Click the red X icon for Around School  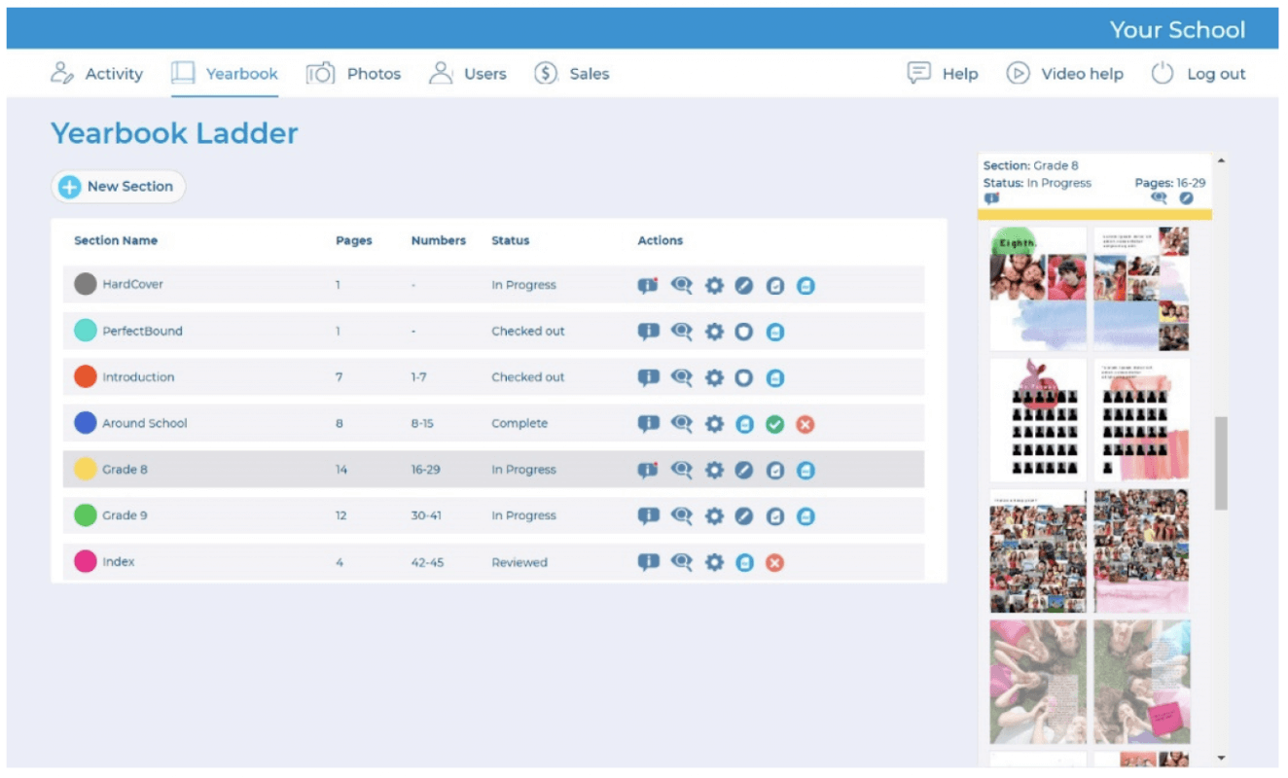[x=805, y=424]
